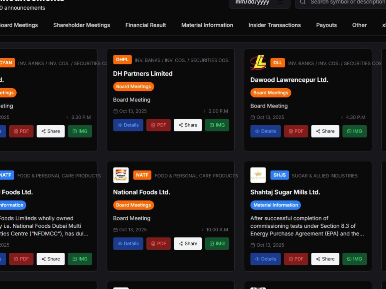
Task: Click Board Meetings tag on Dawood Lawrencepur card
Action: pyautogui.click(x=271, y=92)
